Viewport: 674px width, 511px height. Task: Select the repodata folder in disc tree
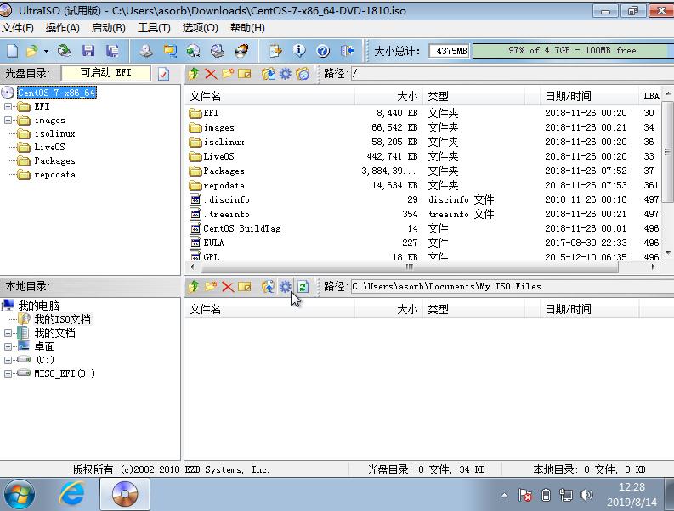coord(54,175)
